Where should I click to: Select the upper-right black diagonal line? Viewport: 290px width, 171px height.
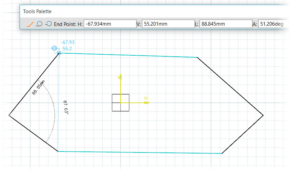point(230,86)
